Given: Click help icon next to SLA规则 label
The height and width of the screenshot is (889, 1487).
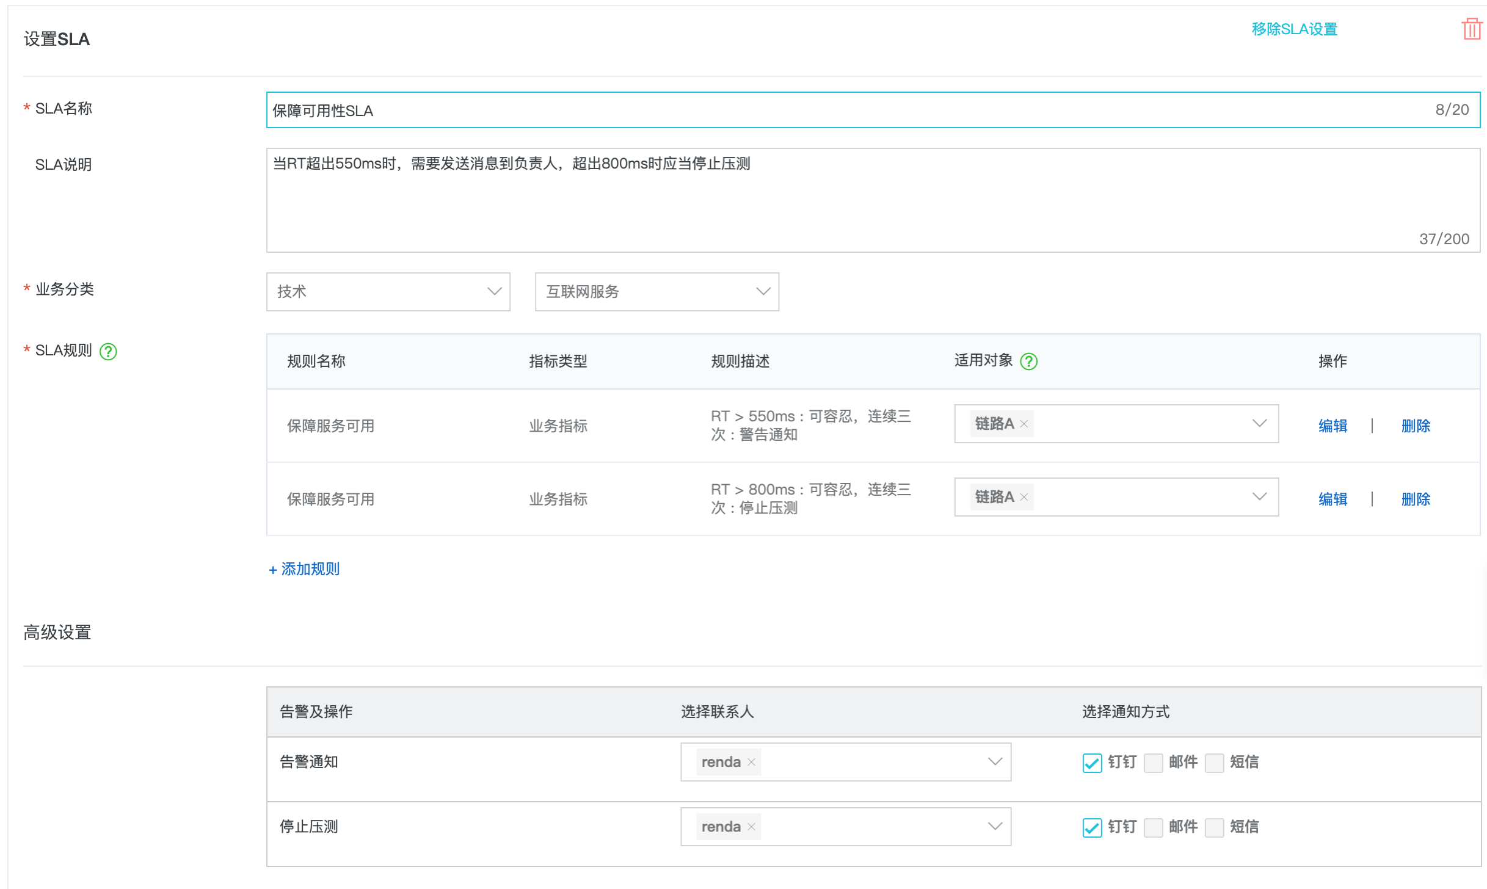Looking at the screenshot, I should point(108,352).
